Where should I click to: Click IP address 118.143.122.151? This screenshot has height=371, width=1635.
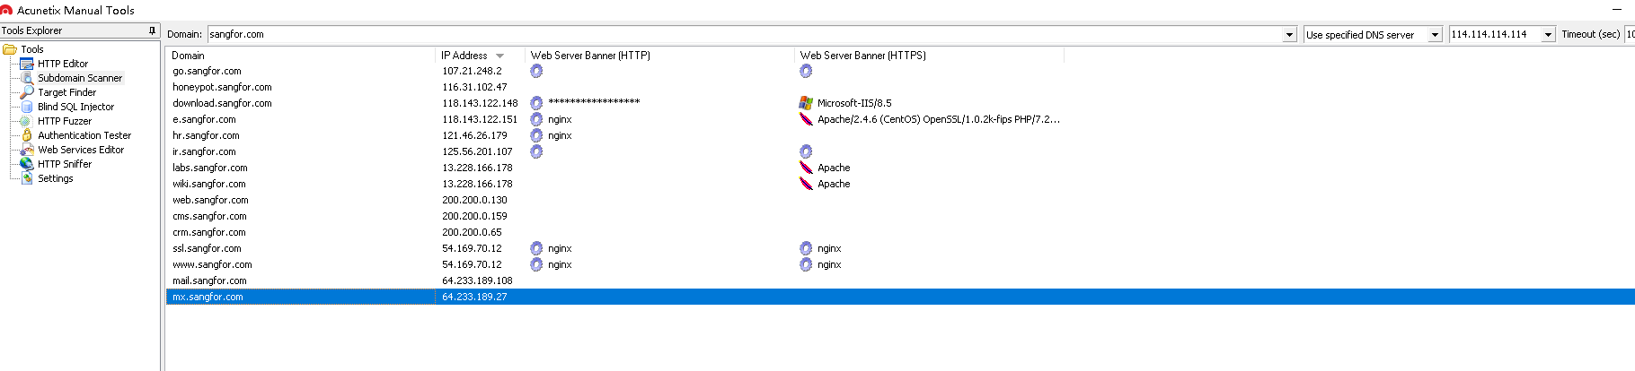pos(480,119)
